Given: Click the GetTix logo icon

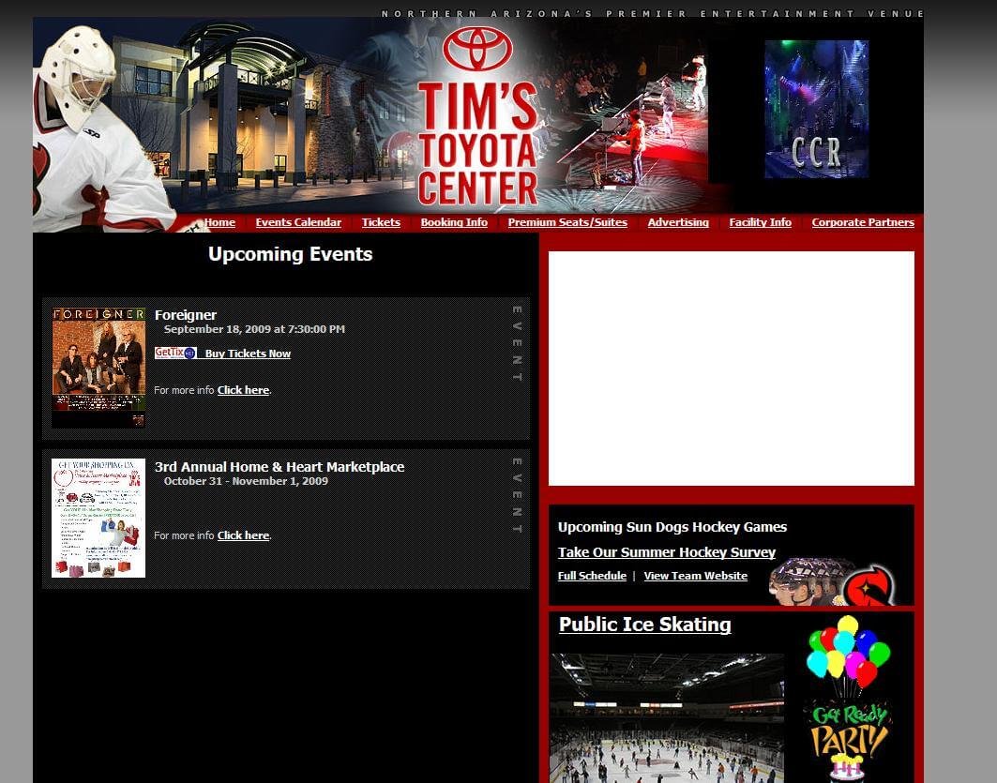Looking at the screenshot, I should 175,353.
